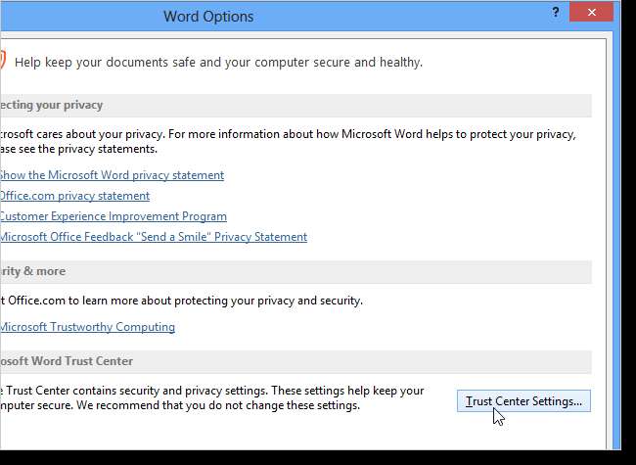Open the Microsoft Word privacy statement link
This screenshot has height=465, width=636.
112,175
